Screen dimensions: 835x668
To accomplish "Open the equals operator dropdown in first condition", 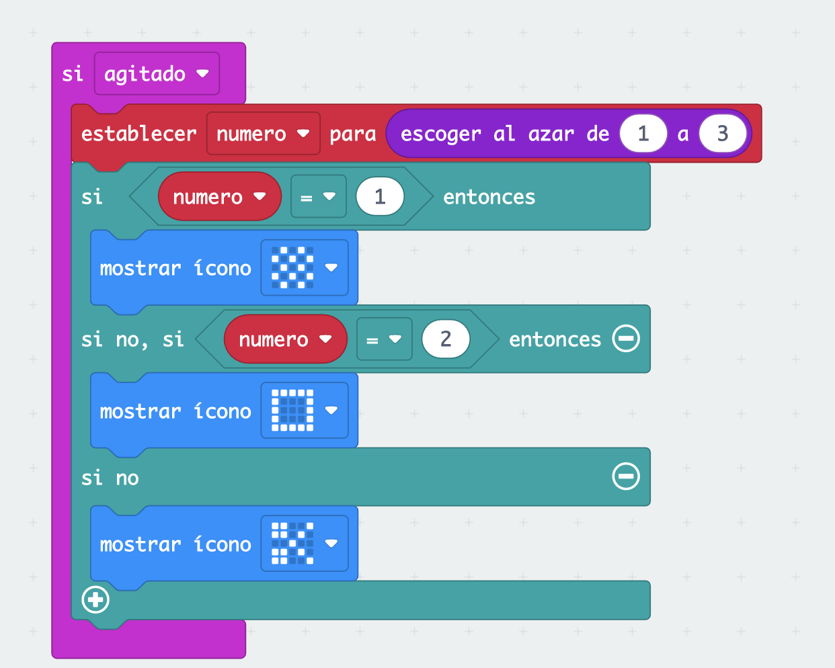I will 319,196.
